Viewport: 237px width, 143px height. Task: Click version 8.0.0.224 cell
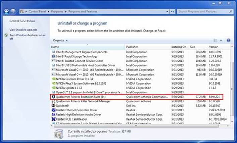[214, 97]
